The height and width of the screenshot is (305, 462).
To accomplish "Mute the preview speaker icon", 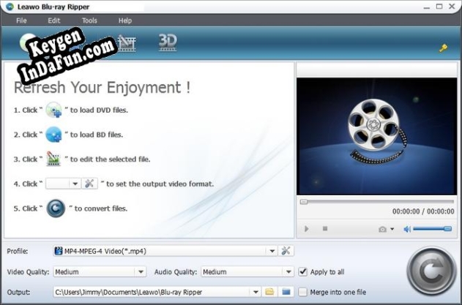I will (407, 229).
